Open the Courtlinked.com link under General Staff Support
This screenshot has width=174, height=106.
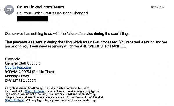(18, 68)
